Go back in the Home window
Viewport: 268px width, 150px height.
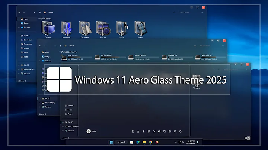point(19,13)
